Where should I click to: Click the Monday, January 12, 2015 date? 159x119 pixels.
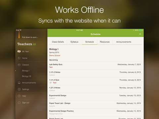[130, 88]
